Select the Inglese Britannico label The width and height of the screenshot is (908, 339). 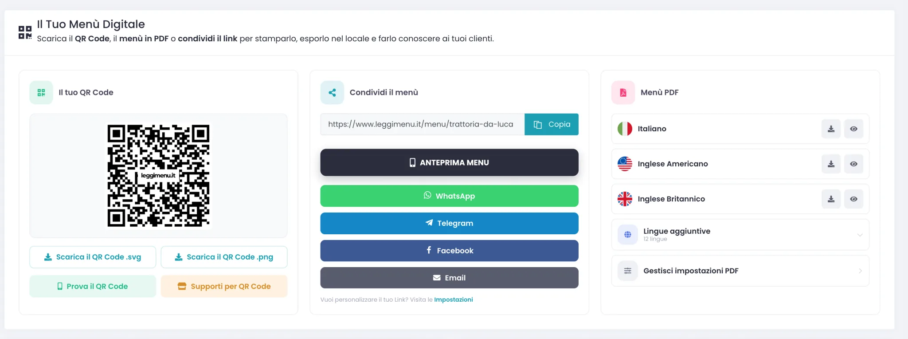(x=671, y=199)
